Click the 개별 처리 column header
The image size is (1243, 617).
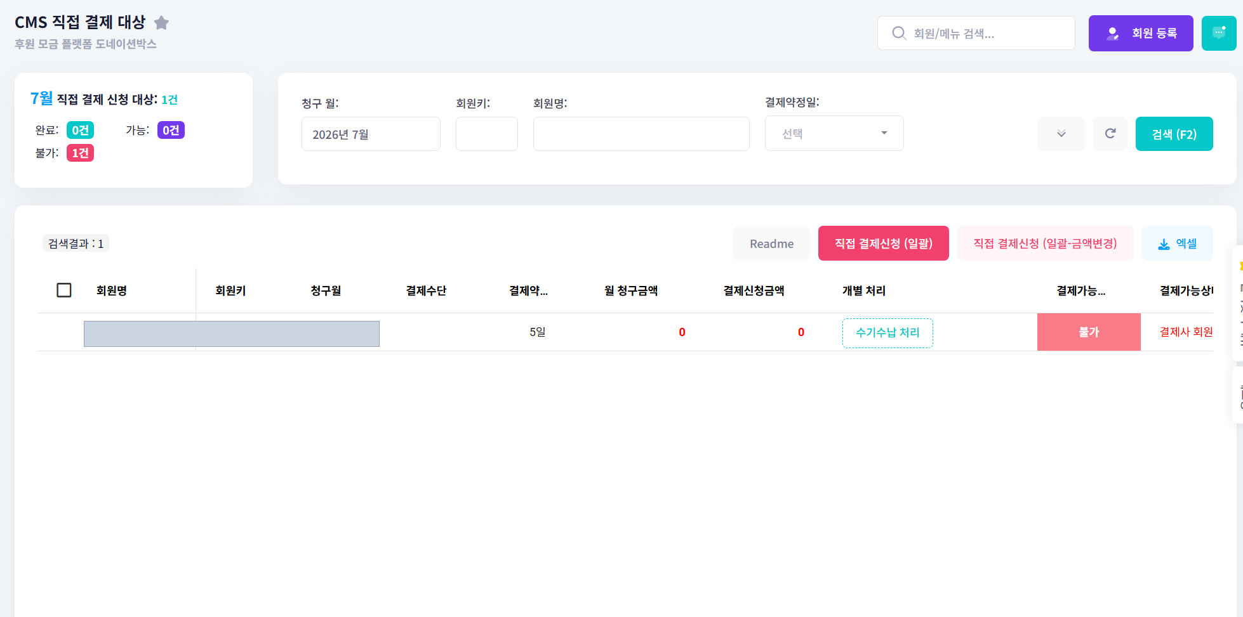(x=863, y=290)
